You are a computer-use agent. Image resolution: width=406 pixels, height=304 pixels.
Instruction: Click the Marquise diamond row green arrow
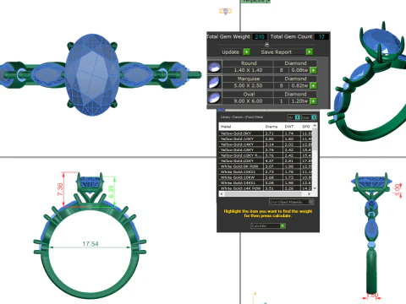(313, 85)
